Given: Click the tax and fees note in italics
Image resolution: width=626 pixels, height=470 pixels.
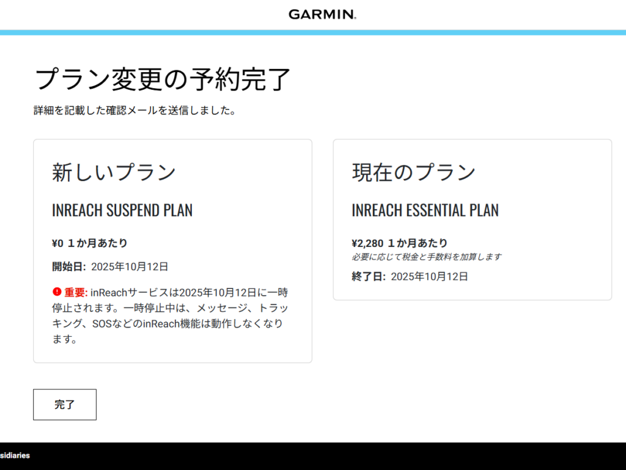Looking at the screenshot, I should tap(427, 257).
